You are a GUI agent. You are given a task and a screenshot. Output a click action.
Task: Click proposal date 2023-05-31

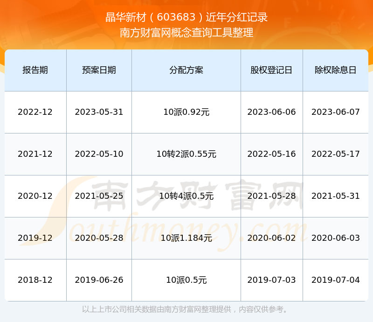coord(99,112)
